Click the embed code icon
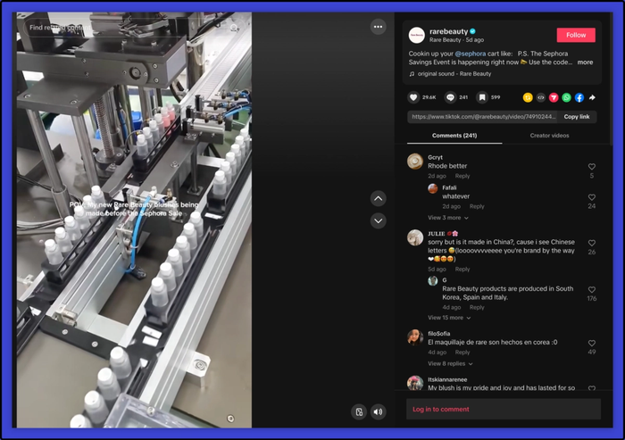 (x=540, y=97)
